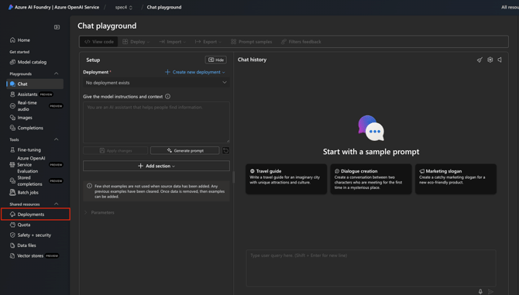Viewport: 519px width, 295px height.
Task: Click the Quota icon in sidebar
Action: coord(12,225)
